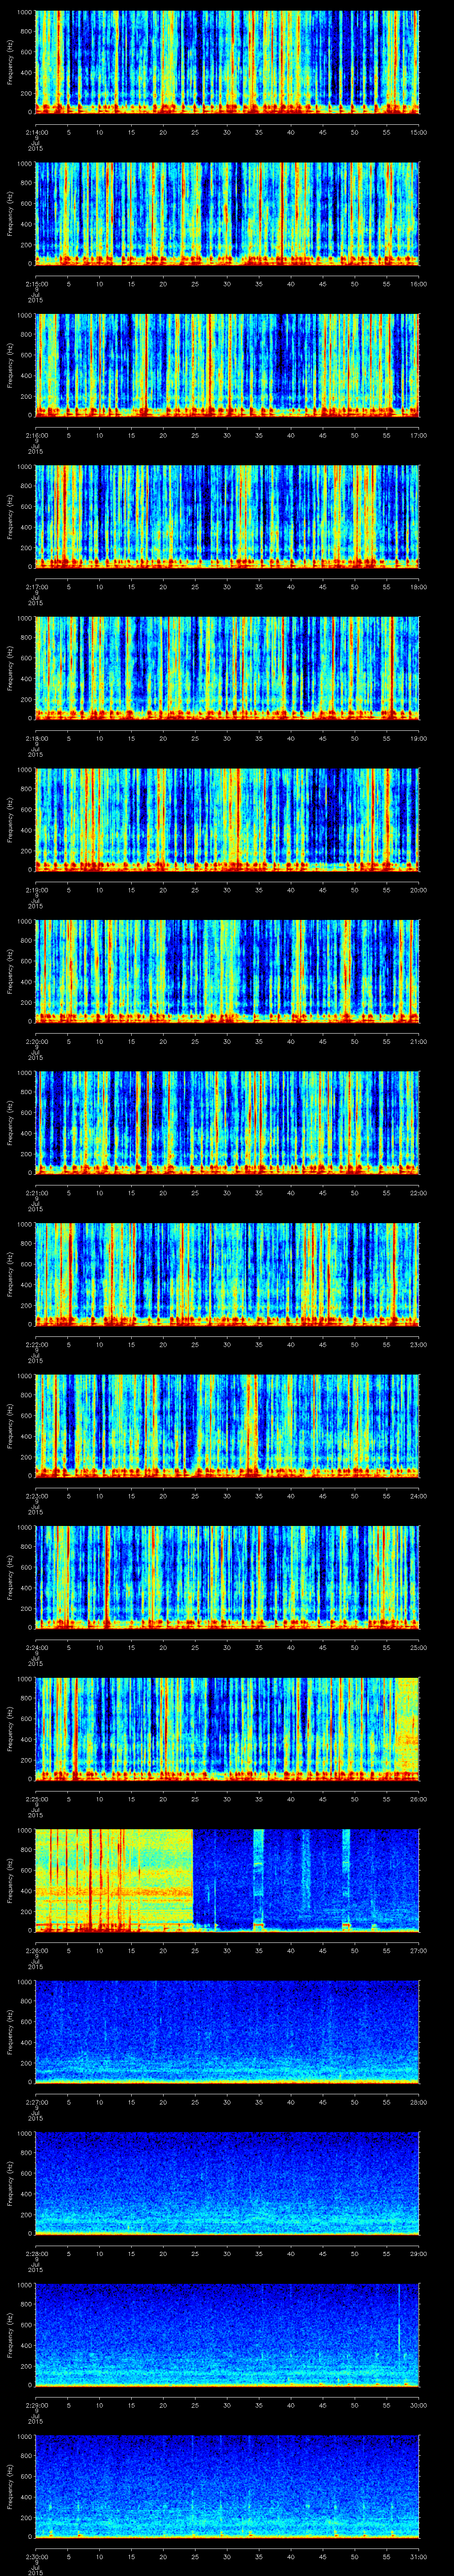Image resolution: width=454 pixels, height=2576 pixels.
Task: Select the spectrogram panel starting at 2:16:00
Action: click(227, 365)
